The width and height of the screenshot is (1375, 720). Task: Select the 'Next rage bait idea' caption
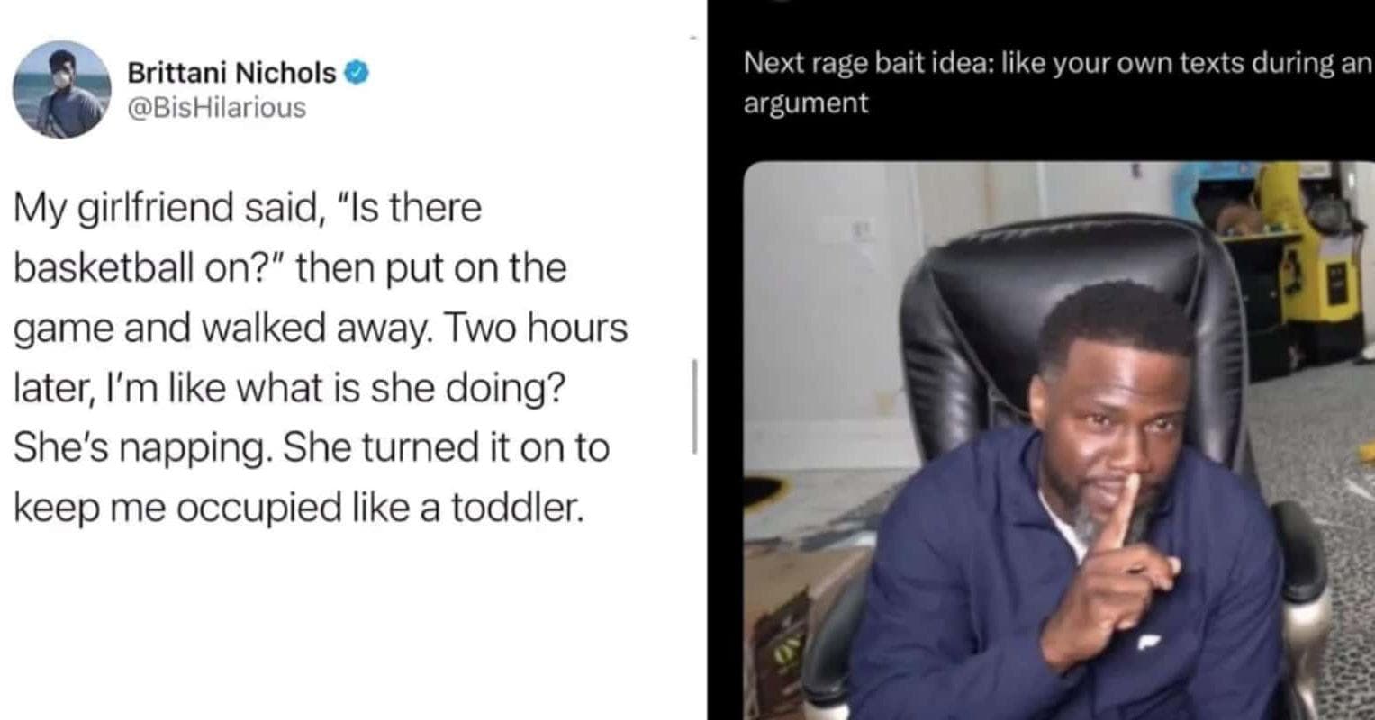tap(1056, 83)
